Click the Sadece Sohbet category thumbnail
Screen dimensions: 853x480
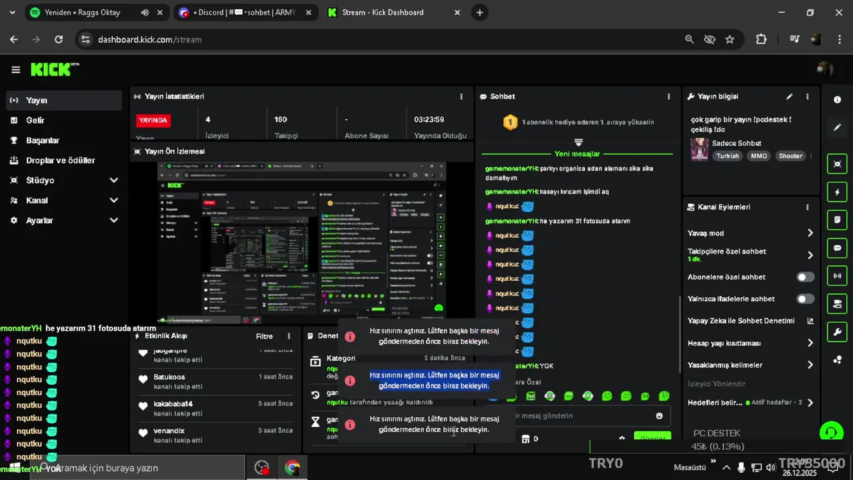(699, 149)
